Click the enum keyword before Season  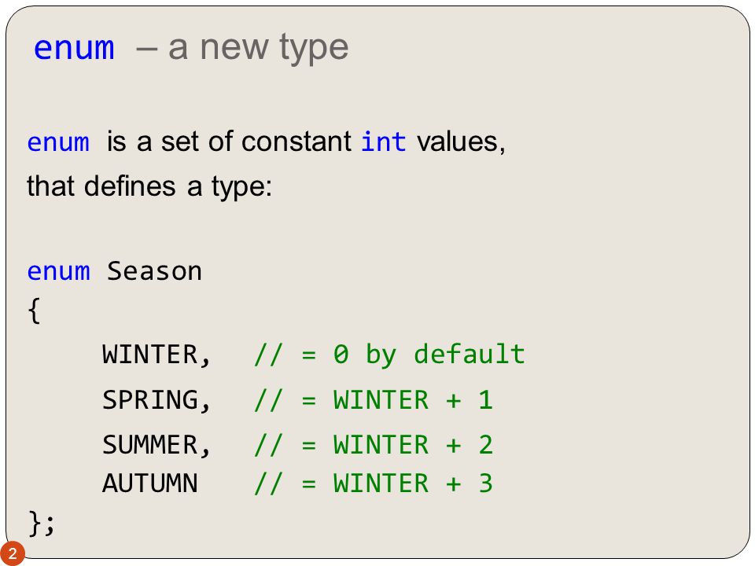pos(59,271)
